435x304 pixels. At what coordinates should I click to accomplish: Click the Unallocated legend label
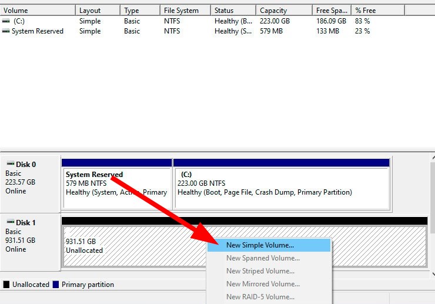click(x=31, y=285)
